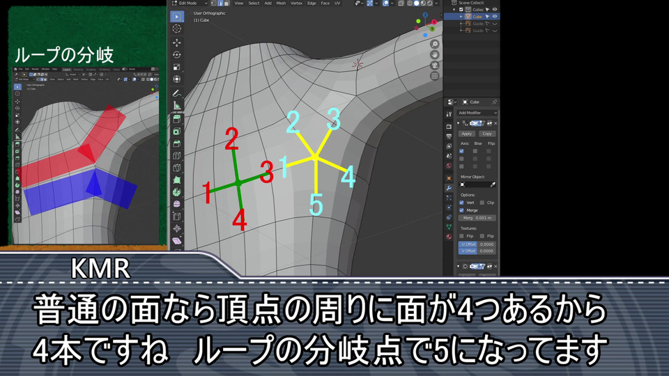Image resolution: width=669 pixels, height=376 pixels.
Task: Open the Add menu
Action: (x=268, y=3)
